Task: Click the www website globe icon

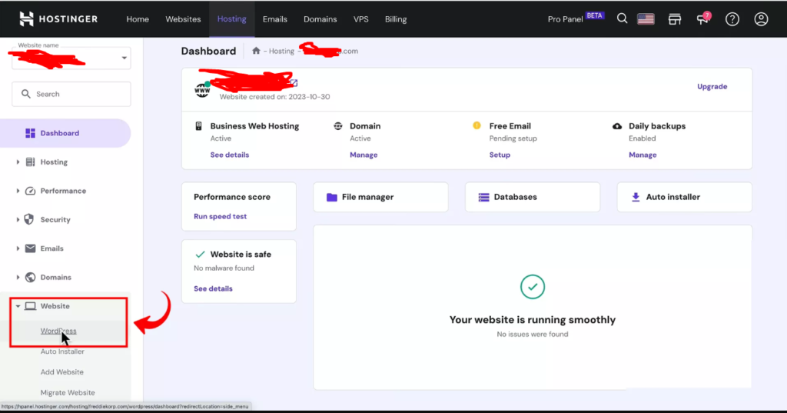Action: pos(202,90)
